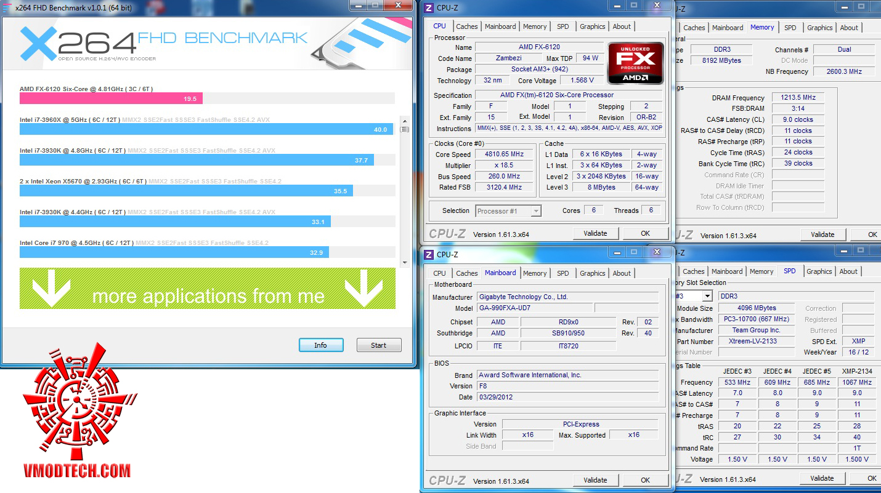Viewport: 881px width, 493px height.
Task: Open About tab in the Mainboard window
Action: click(622, 273)
